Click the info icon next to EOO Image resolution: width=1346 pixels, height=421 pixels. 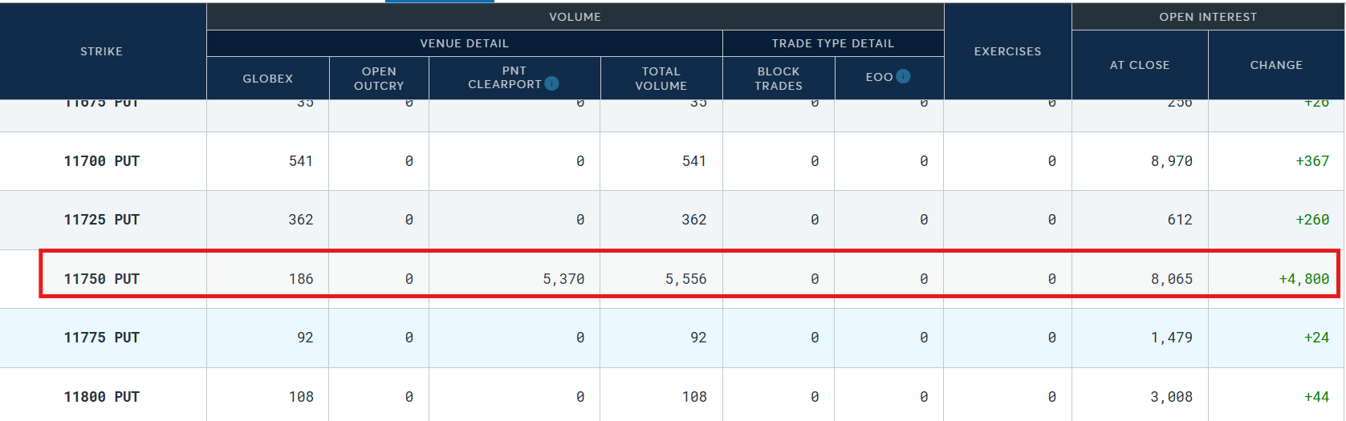[x=903, y=76]
